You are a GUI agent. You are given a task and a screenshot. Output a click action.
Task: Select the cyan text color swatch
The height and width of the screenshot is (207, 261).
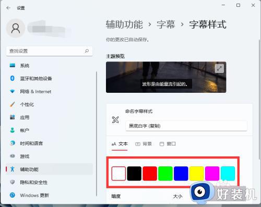tap(228, 174)
